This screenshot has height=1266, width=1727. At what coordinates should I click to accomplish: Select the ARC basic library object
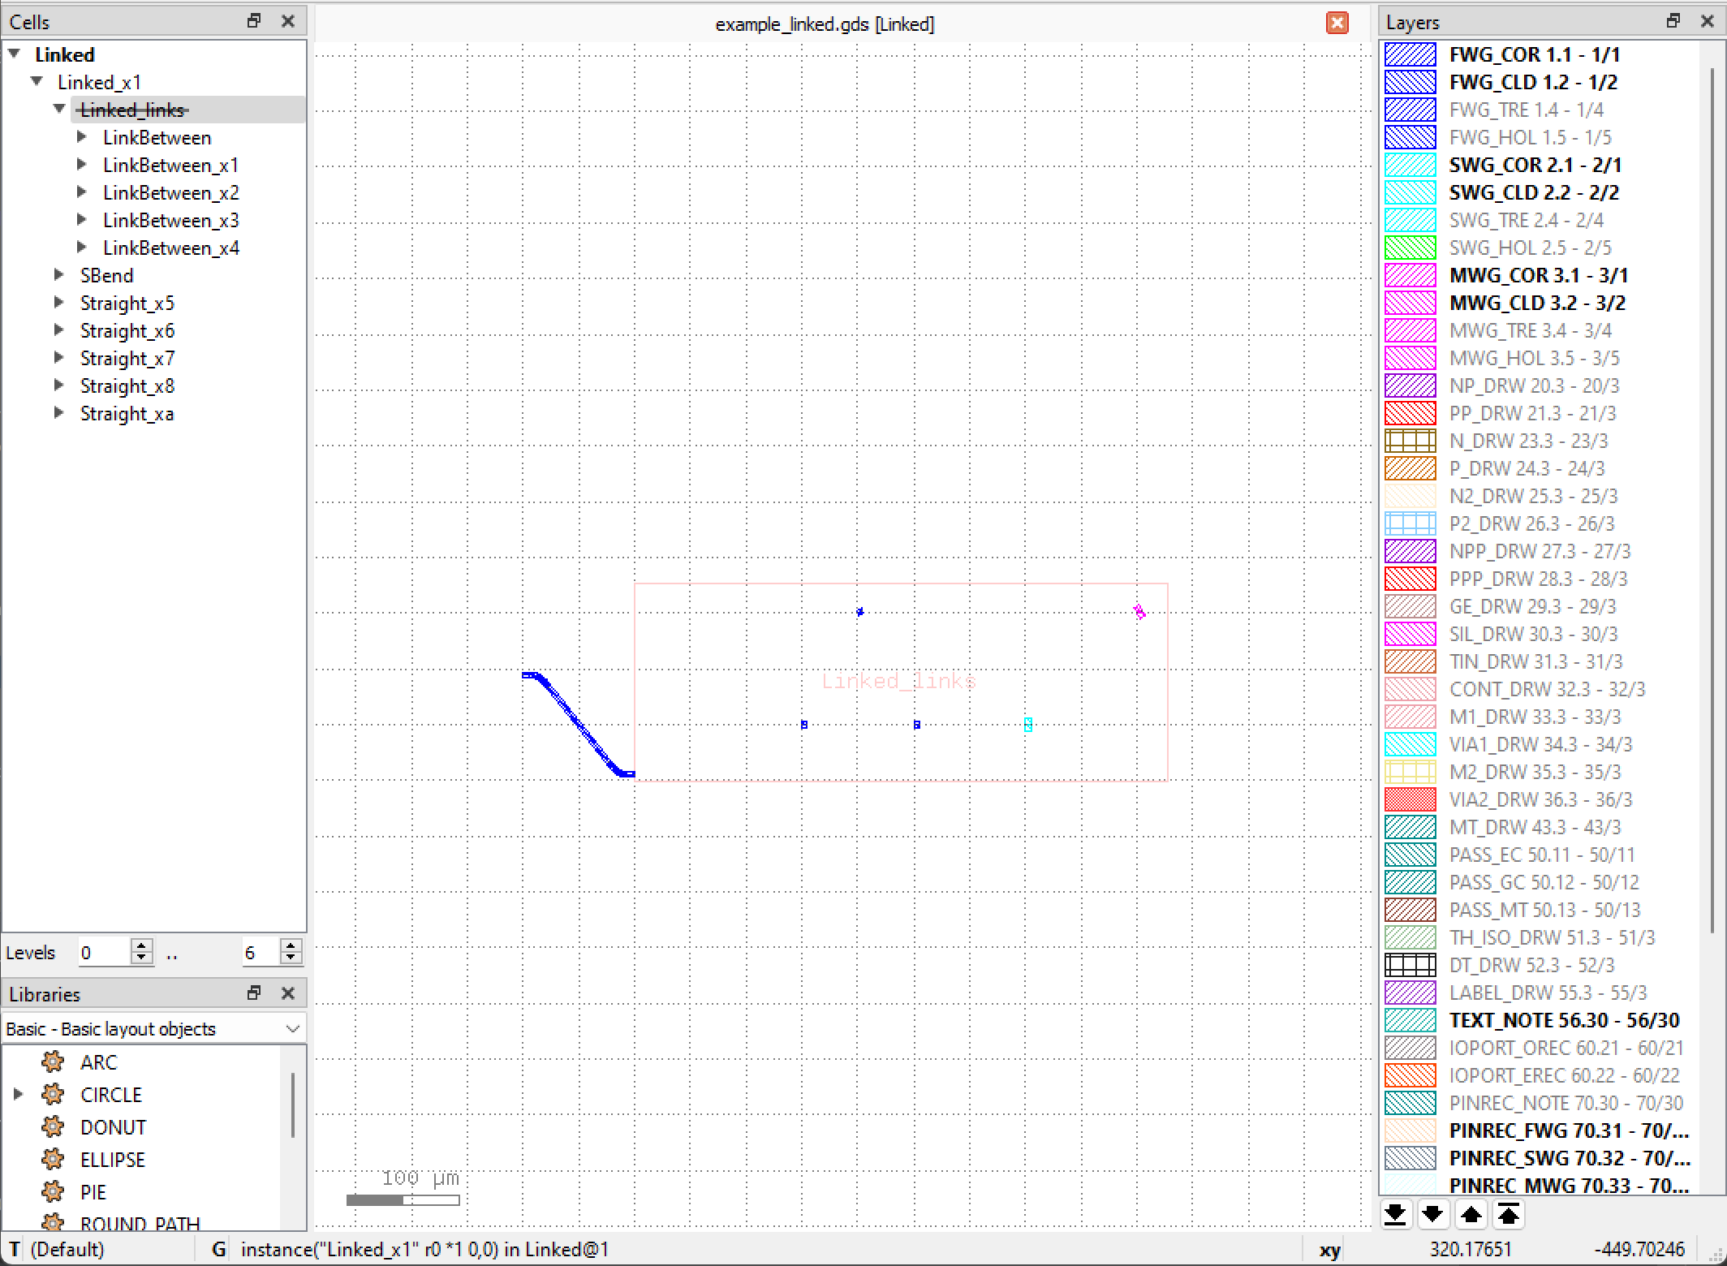[x=98, y=1062]
